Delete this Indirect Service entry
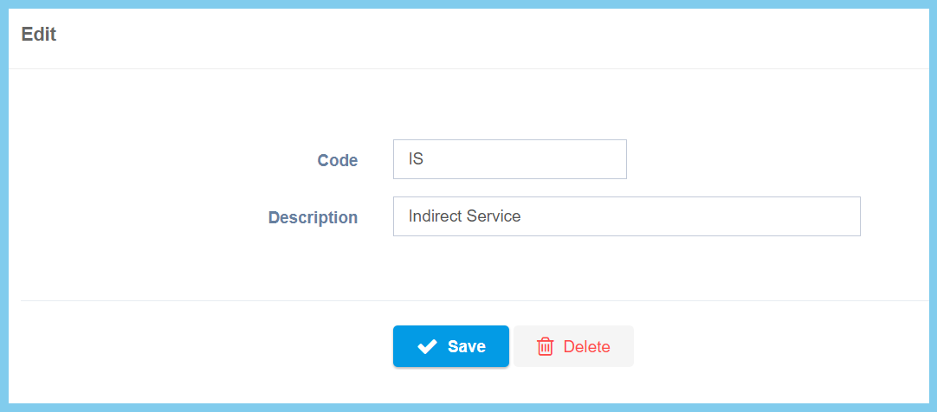This screenshot has width=937, height=412. click(x=573, y=346)
